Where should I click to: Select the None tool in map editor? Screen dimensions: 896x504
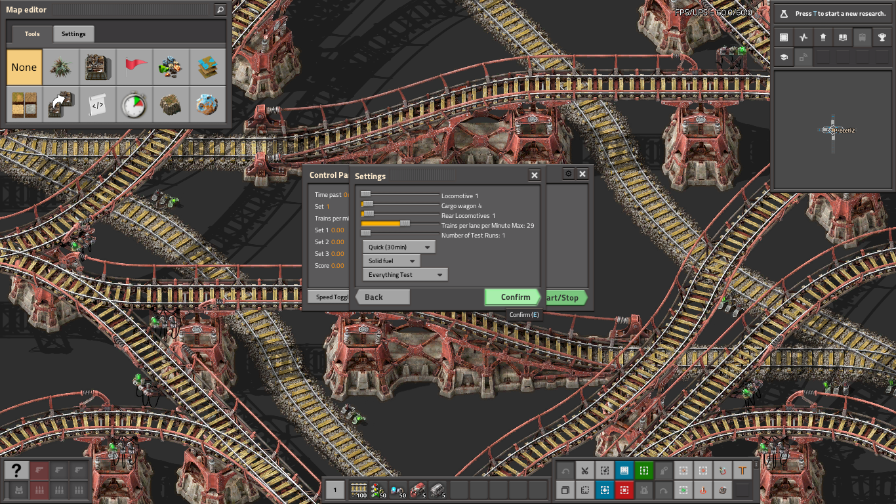(x=24, y=67)
